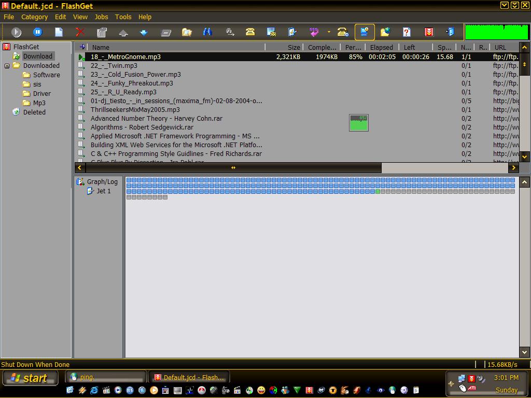
Task: Click the Windows start button
Action: (29, 378)
